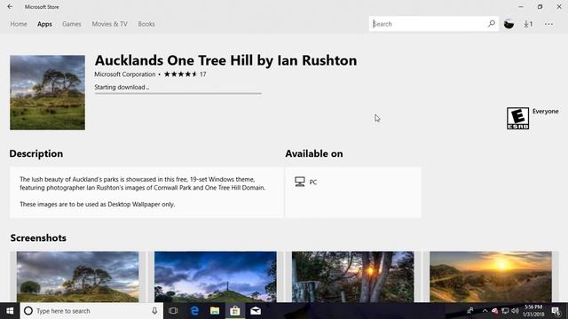The height and width of the screenshot is (319, 568).
Task: Click the Cortana microphone icon
Action: (x=154, y=311)
